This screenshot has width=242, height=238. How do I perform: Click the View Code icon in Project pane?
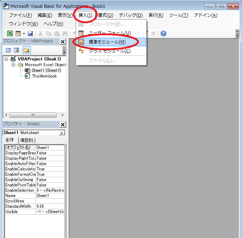[x=8, y=50]
